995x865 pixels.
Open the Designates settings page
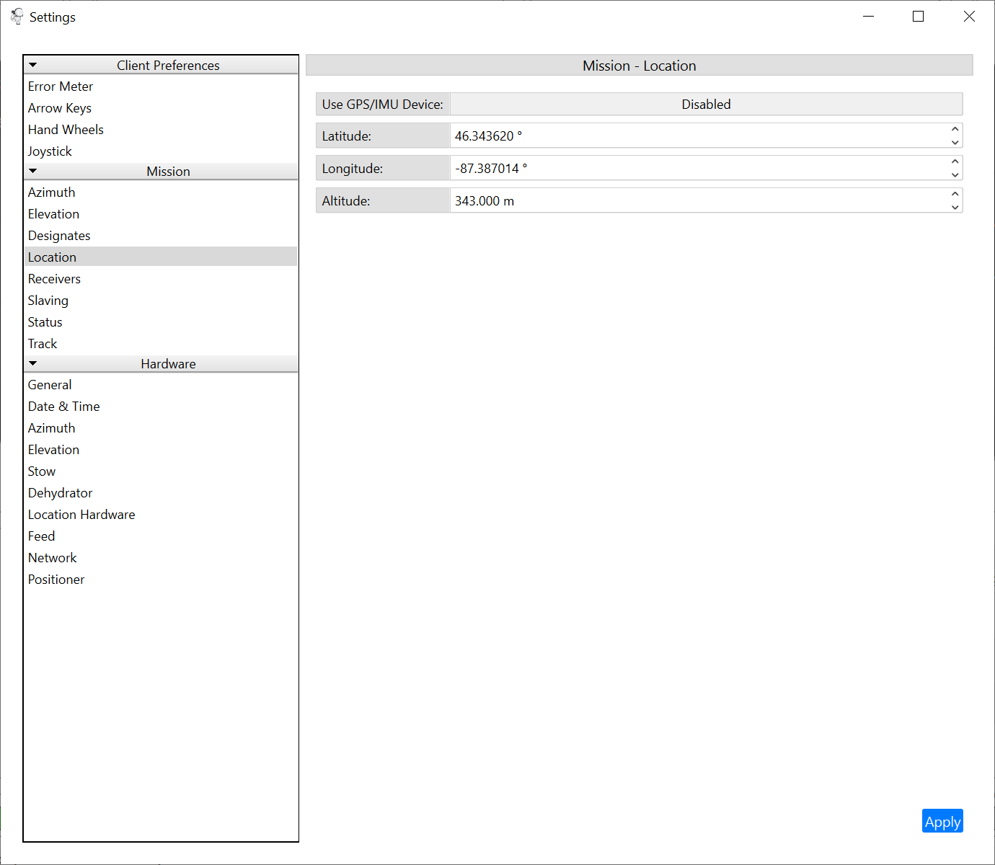point(161,236)
